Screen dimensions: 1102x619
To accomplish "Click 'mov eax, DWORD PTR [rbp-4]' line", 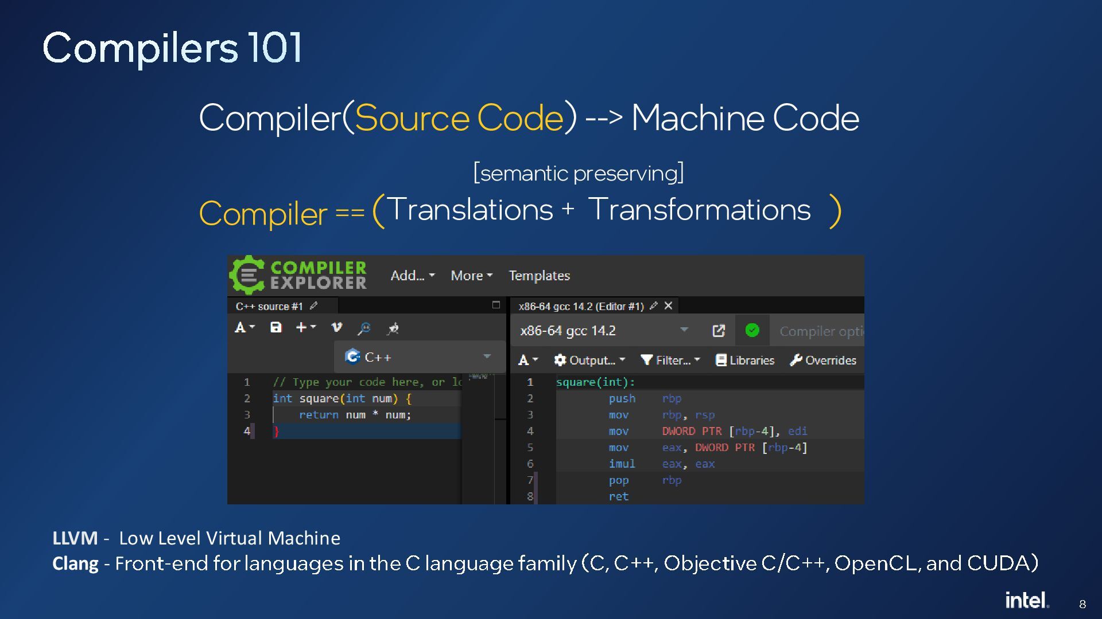I will pyautogui.click(x=708, y=447).
